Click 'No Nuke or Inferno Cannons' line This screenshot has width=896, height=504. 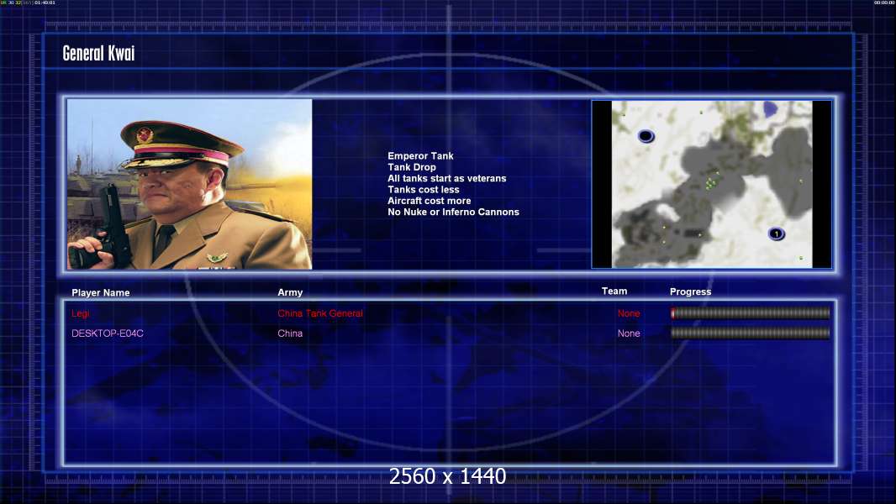coord(453,212)
